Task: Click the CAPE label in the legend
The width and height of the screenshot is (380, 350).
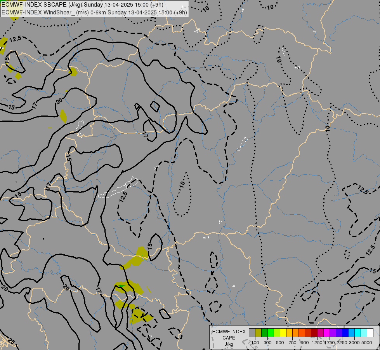Action: tap(229, 338)
